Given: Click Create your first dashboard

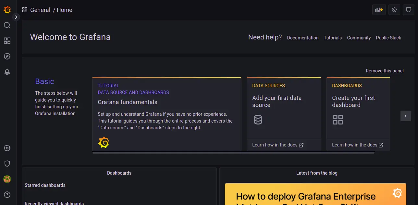Looking at the screenshot, I should (x=353, y=102).
